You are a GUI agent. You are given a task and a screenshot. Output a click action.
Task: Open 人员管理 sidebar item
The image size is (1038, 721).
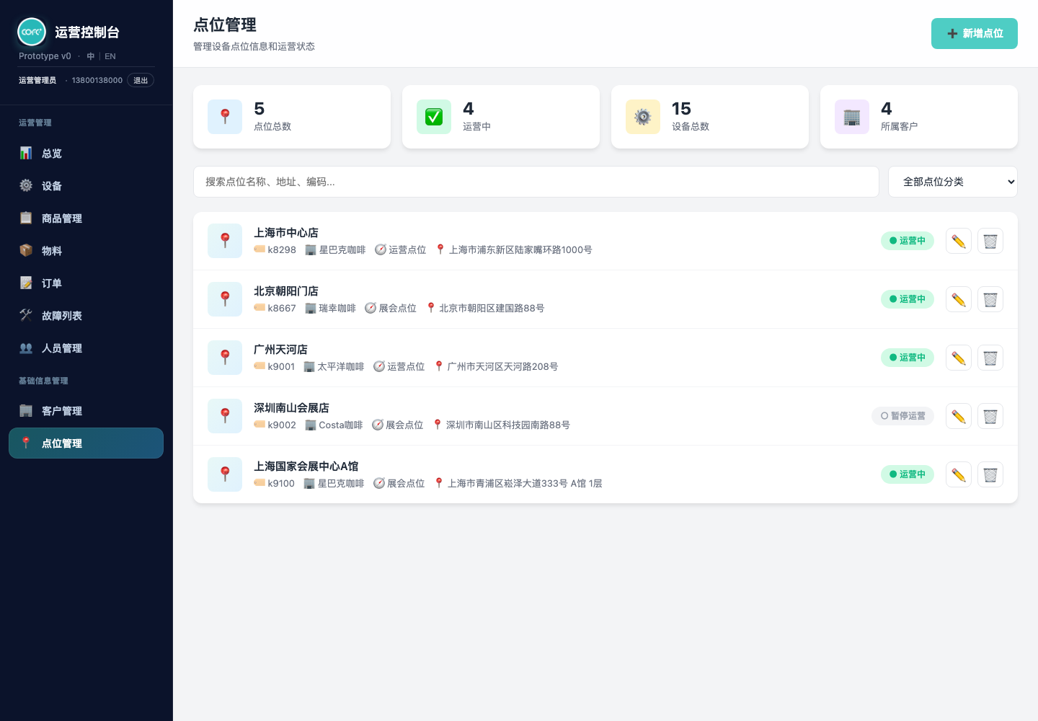pos(86,348)
